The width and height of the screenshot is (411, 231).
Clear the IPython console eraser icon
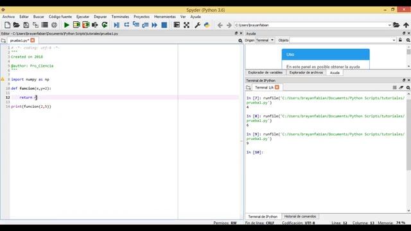click(401, 87)
